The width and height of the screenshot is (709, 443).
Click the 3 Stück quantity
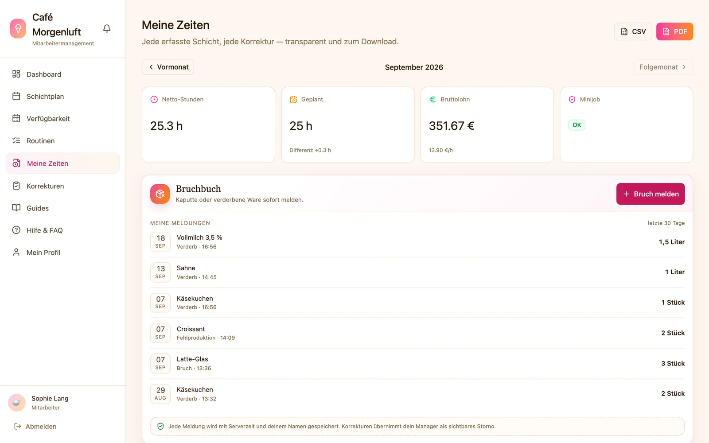point(673,363)
